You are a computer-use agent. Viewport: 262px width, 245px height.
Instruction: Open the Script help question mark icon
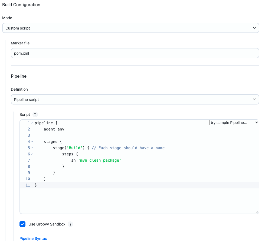[x=35, y=115]
